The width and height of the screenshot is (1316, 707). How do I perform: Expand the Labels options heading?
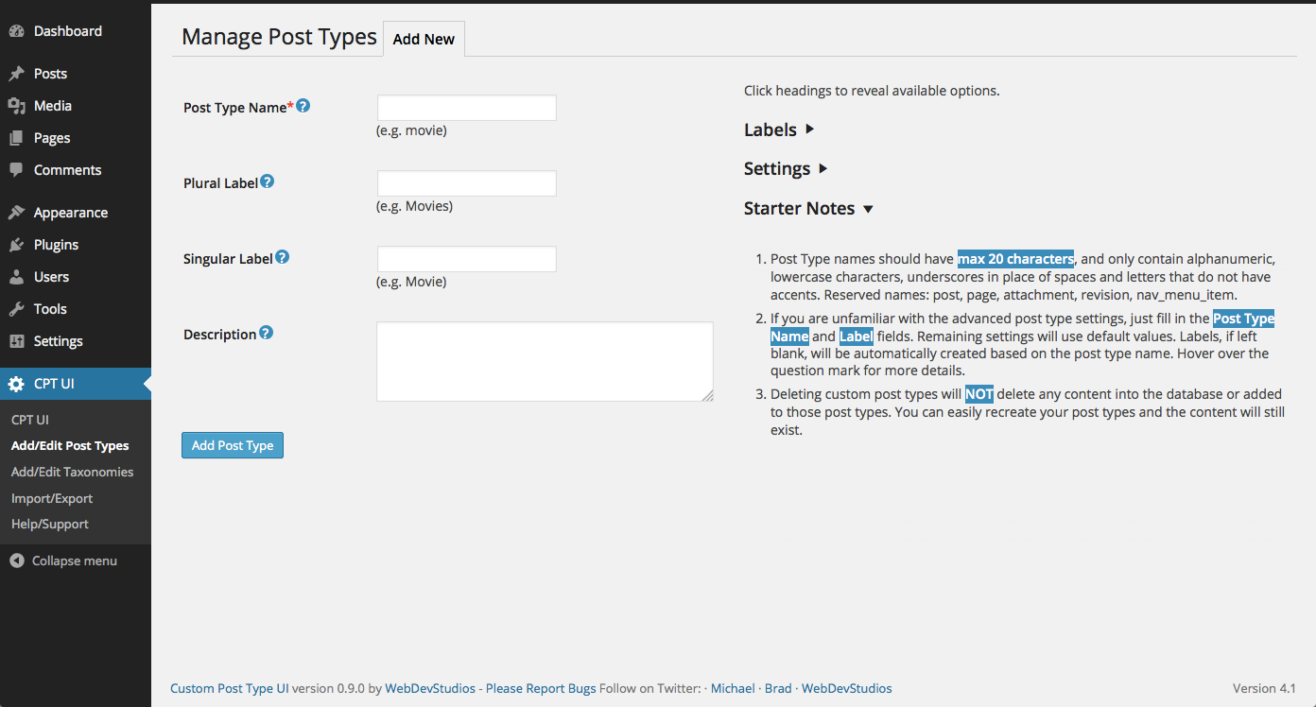[779, 129]
